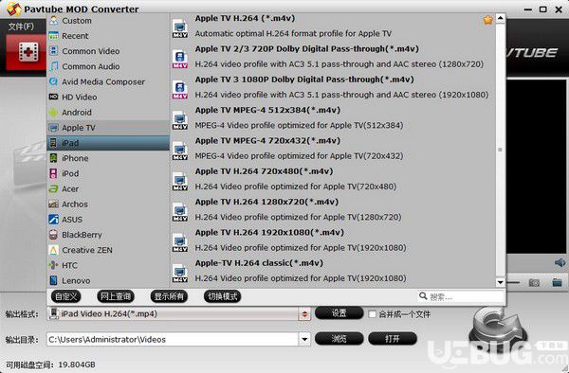
Task: Expand the 输出目录 path dropdown
Action: point(304,339)
